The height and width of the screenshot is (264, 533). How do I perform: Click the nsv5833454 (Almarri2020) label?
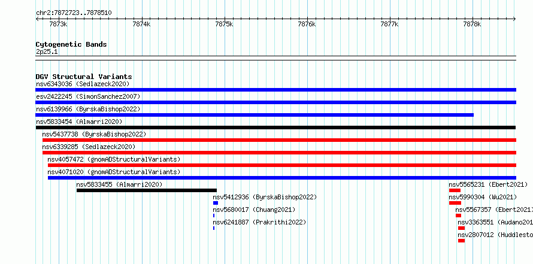point(79,122)
